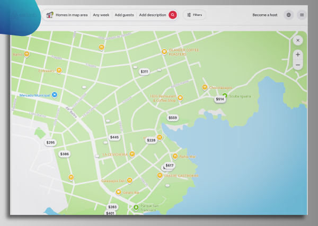Click Become a host link
Screen dimensions: 318x226
point(264,15)
